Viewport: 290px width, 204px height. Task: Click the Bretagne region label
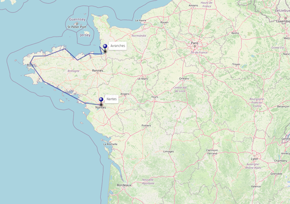coord(73,71)
